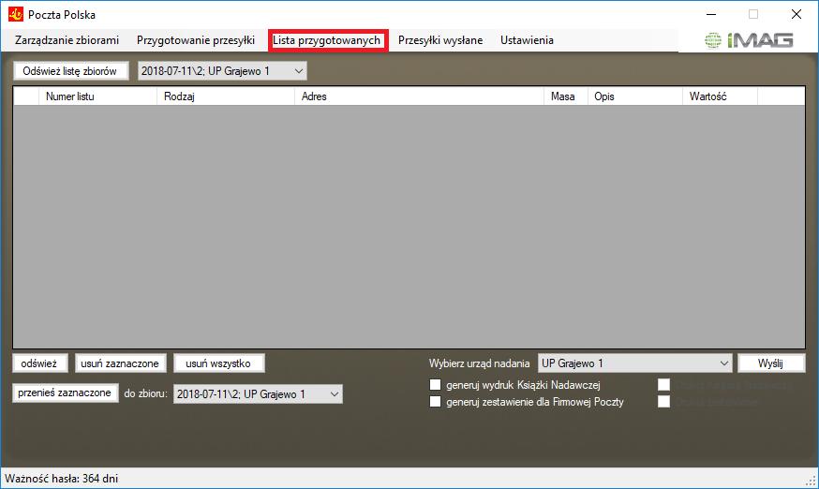Expand the 'do zbioru' target dropdown
Image resolution: width=819 pixels, height=489 pixels.
pos(258,393)
